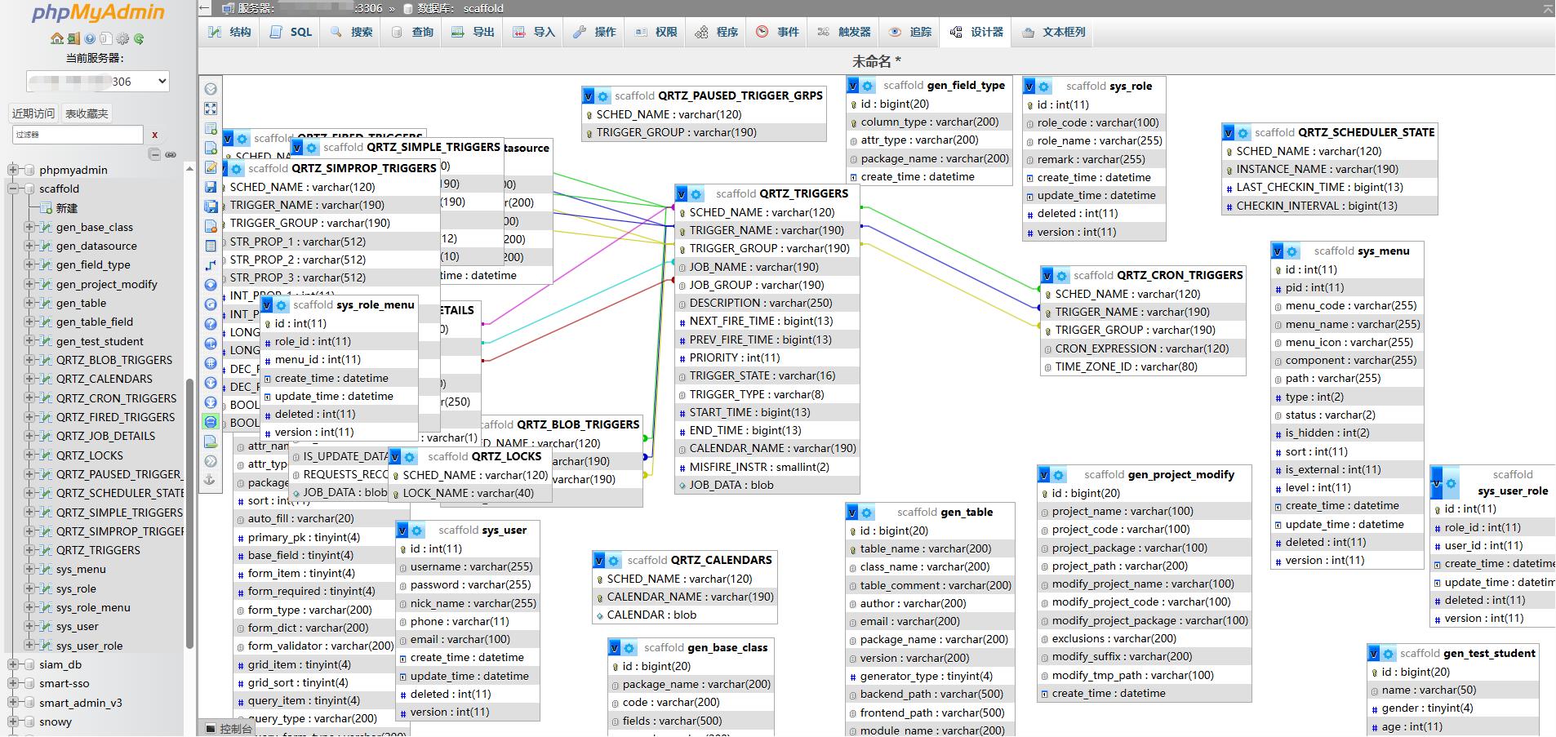This screenshot has width=1556, height=737.
Task: Open gear options on QRTZ_TRIGGERS table
Action: pyautogui.click(x=696, y=194)
